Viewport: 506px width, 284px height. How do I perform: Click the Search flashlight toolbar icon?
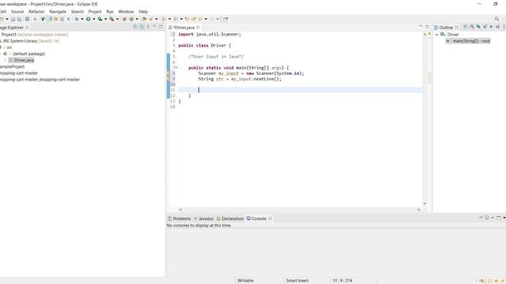(x=151, y=19)
